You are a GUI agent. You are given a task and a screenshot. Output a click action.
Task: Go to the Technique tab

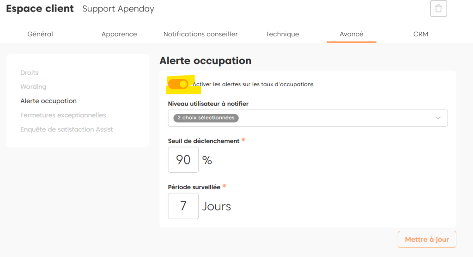click(x=282, y=34)
